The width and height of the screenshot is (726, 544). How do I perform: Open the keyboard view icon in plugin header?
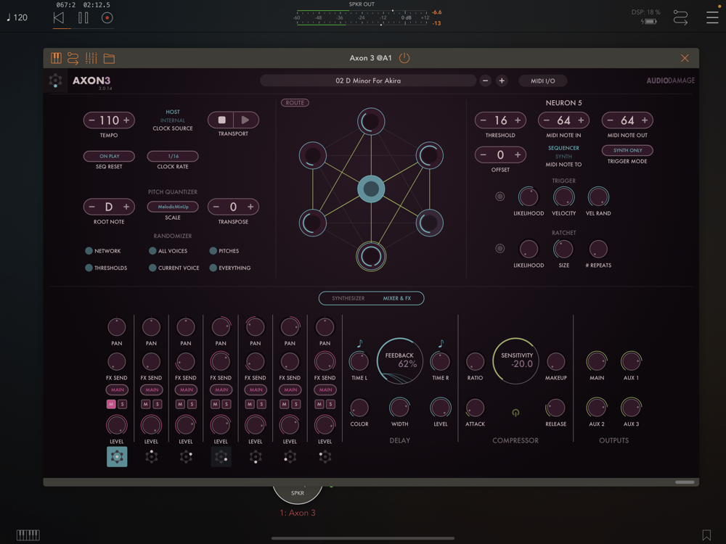pyautogui.click(x=56, y=58)
